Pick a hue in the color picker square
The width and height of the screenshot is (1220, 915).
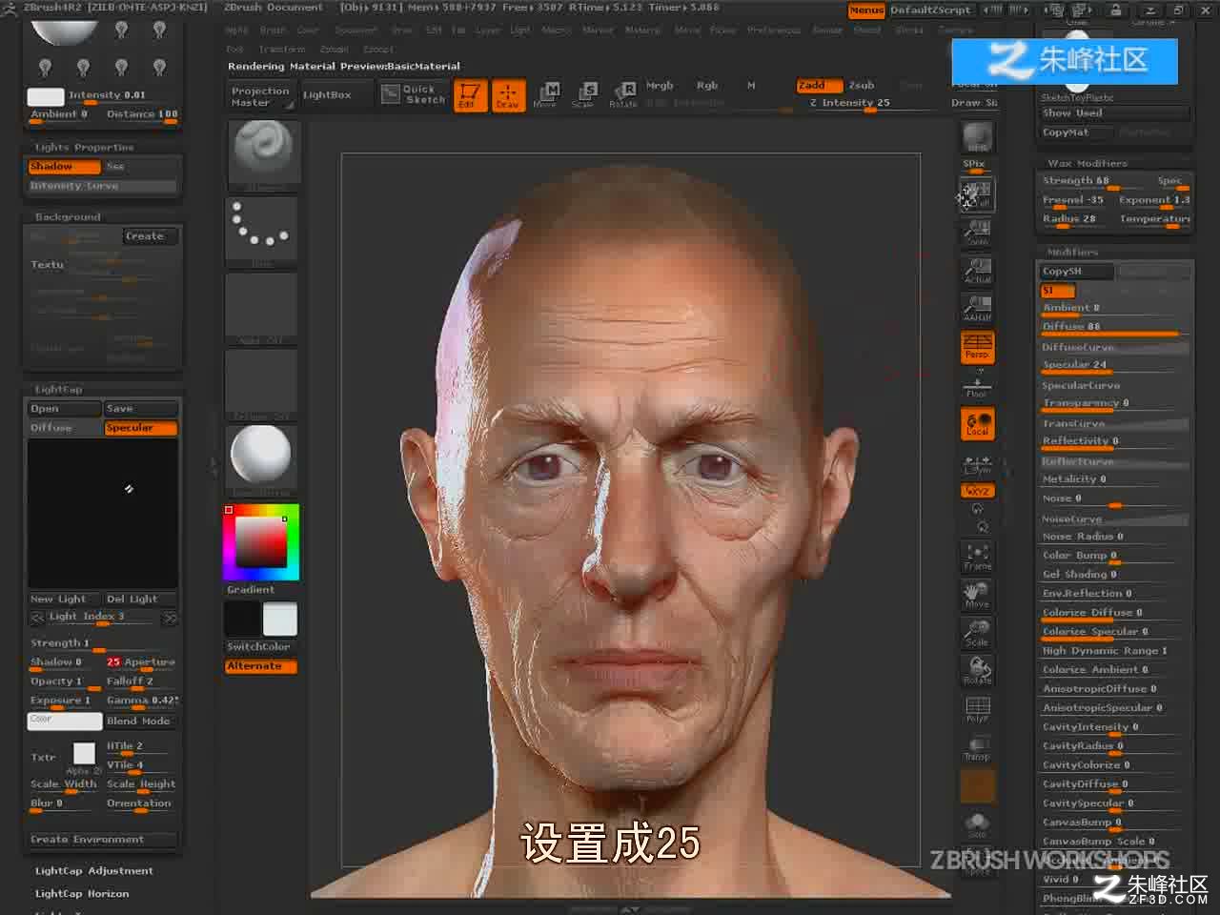[262, 543]
